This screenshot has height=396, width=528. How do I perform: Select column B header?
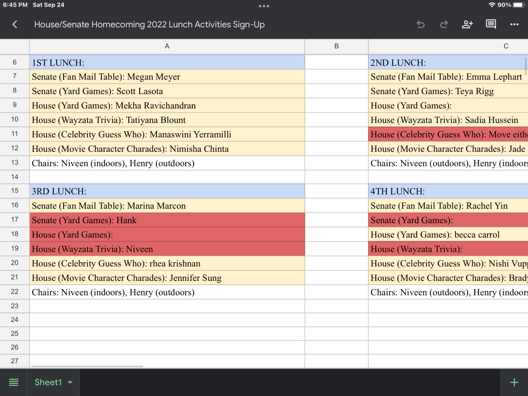tap(336, 46)
